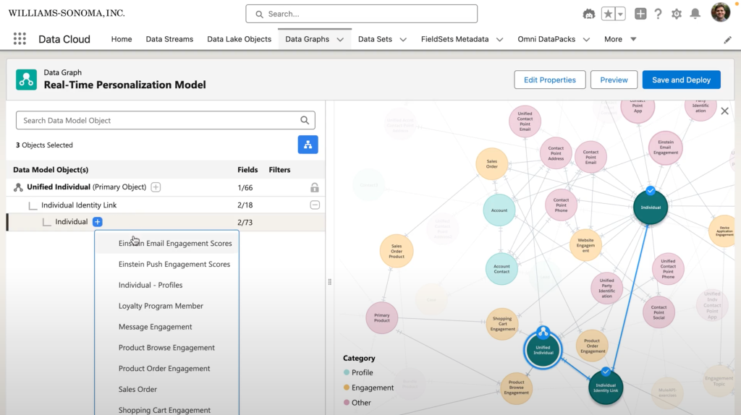Image resolution: width=741 pixels, height=415 pixels.
Task: Open the user avatar profile menu
Action: pos(720,13)
